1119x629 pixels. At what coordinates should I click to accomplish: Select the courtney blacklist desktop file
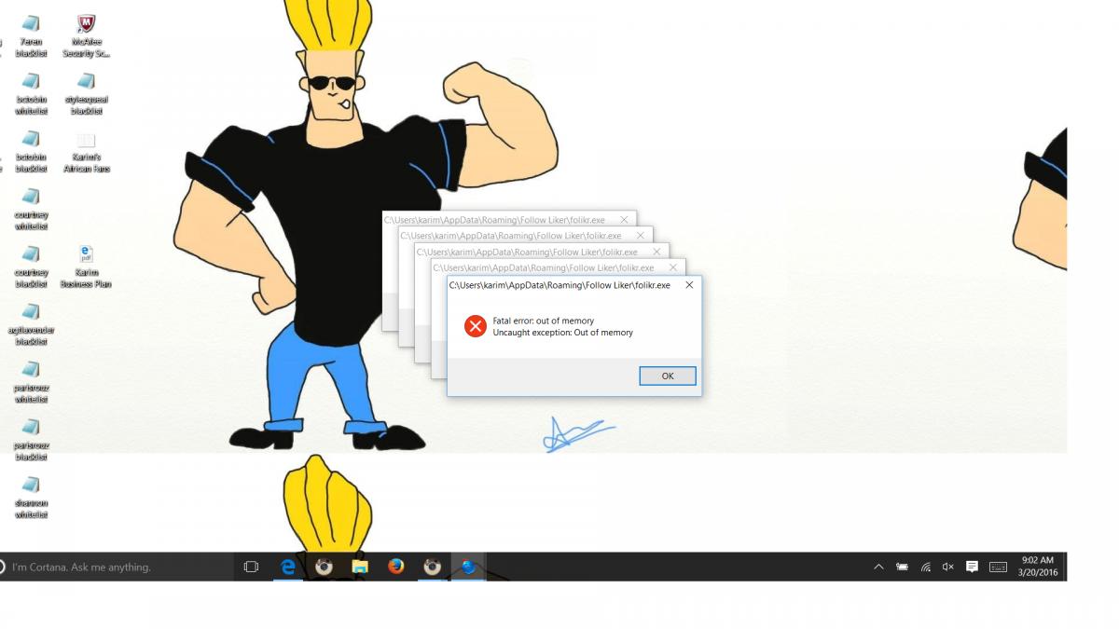point(31,267)
